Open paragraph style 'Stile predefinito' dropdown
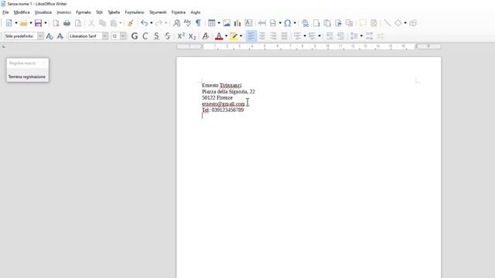Screen dimensions: 495x278 40,36
